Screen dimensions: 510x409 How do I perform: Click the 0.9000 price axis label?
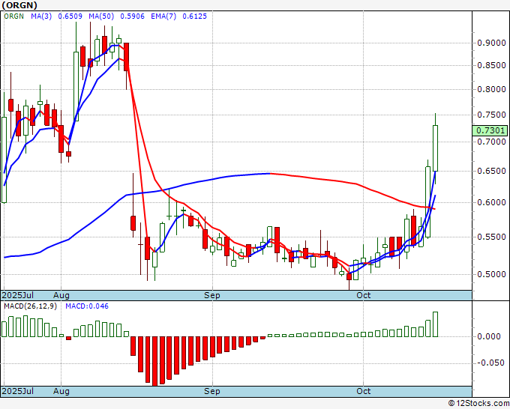click(x=491, y=43)
